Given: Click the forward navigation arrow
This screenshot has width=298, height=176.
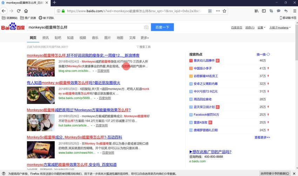Looking at the screenshot, I should pyautogui.click(x=11, y=11).
